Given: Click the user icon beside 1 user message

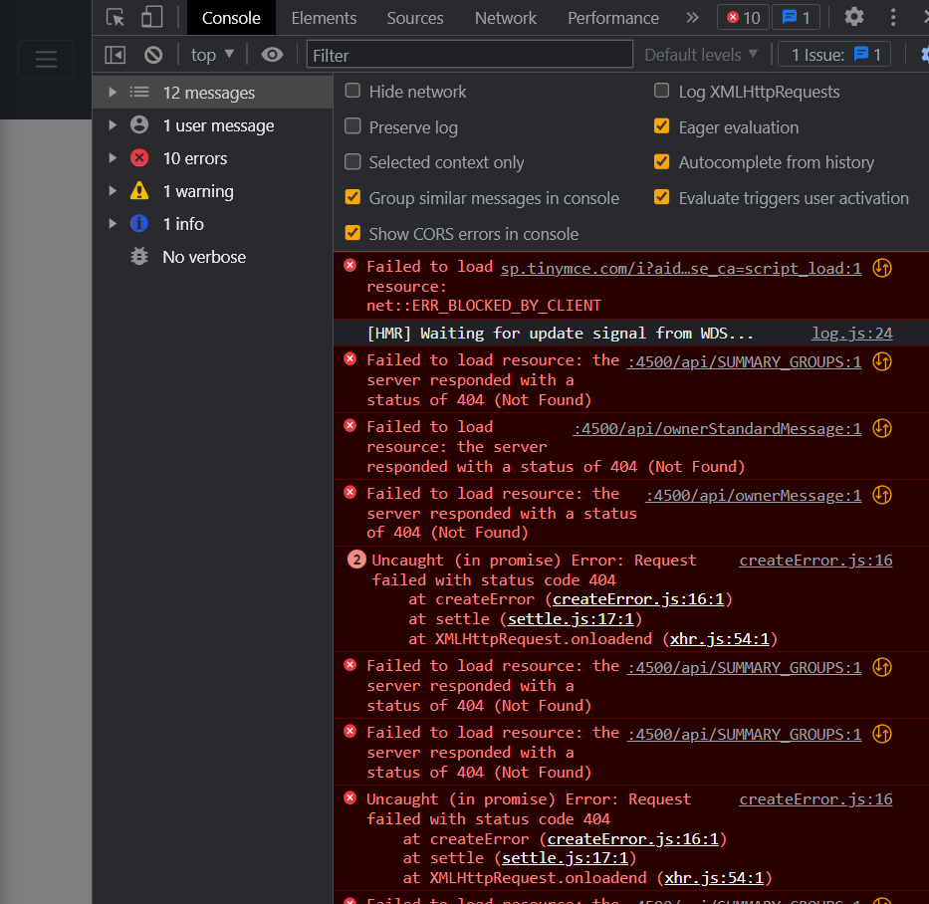Looking at the screenshot, I should pyautogui.click(x=139, y=124).
